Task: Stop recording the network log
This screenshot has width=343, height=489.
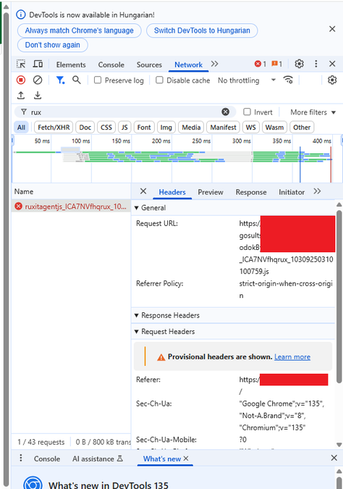Action: coord(21,80)
